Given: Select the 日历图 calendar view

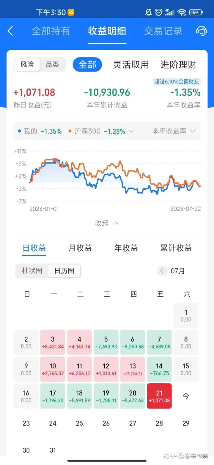Looking at the screenshot, I should point(64,271).
